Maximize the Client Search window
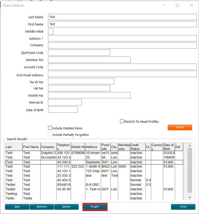Screen dimensions: 199x214 click(177, 5)
